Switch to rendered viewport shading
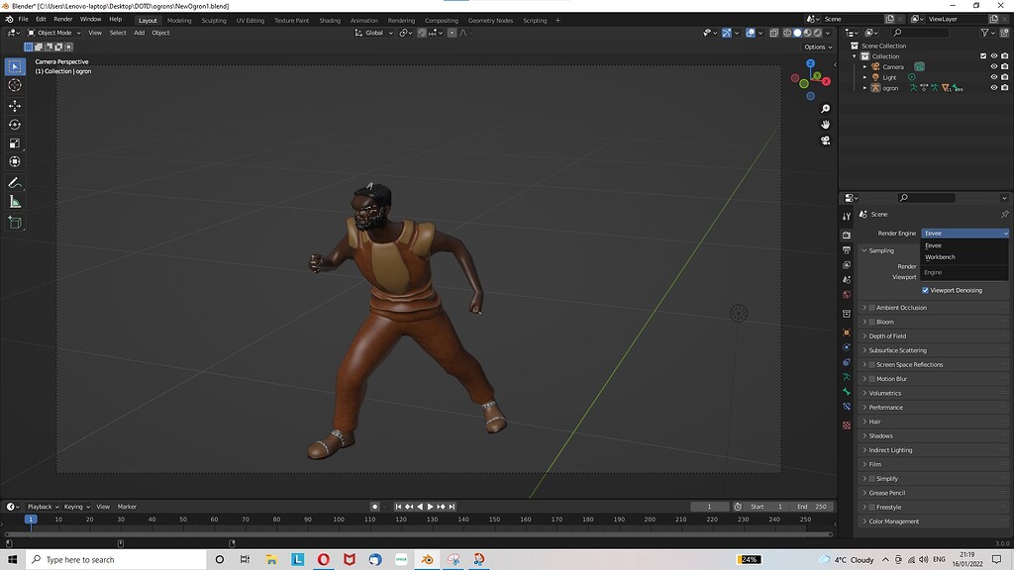This screenshot has height=570, width=1014. click(817, 33)
